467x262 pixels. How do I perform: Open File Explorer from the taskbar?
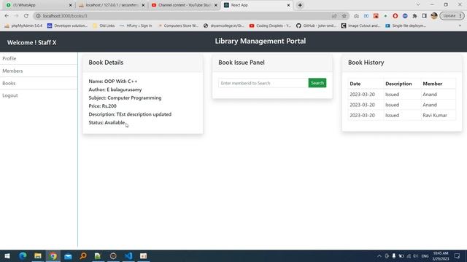point(38,255)
